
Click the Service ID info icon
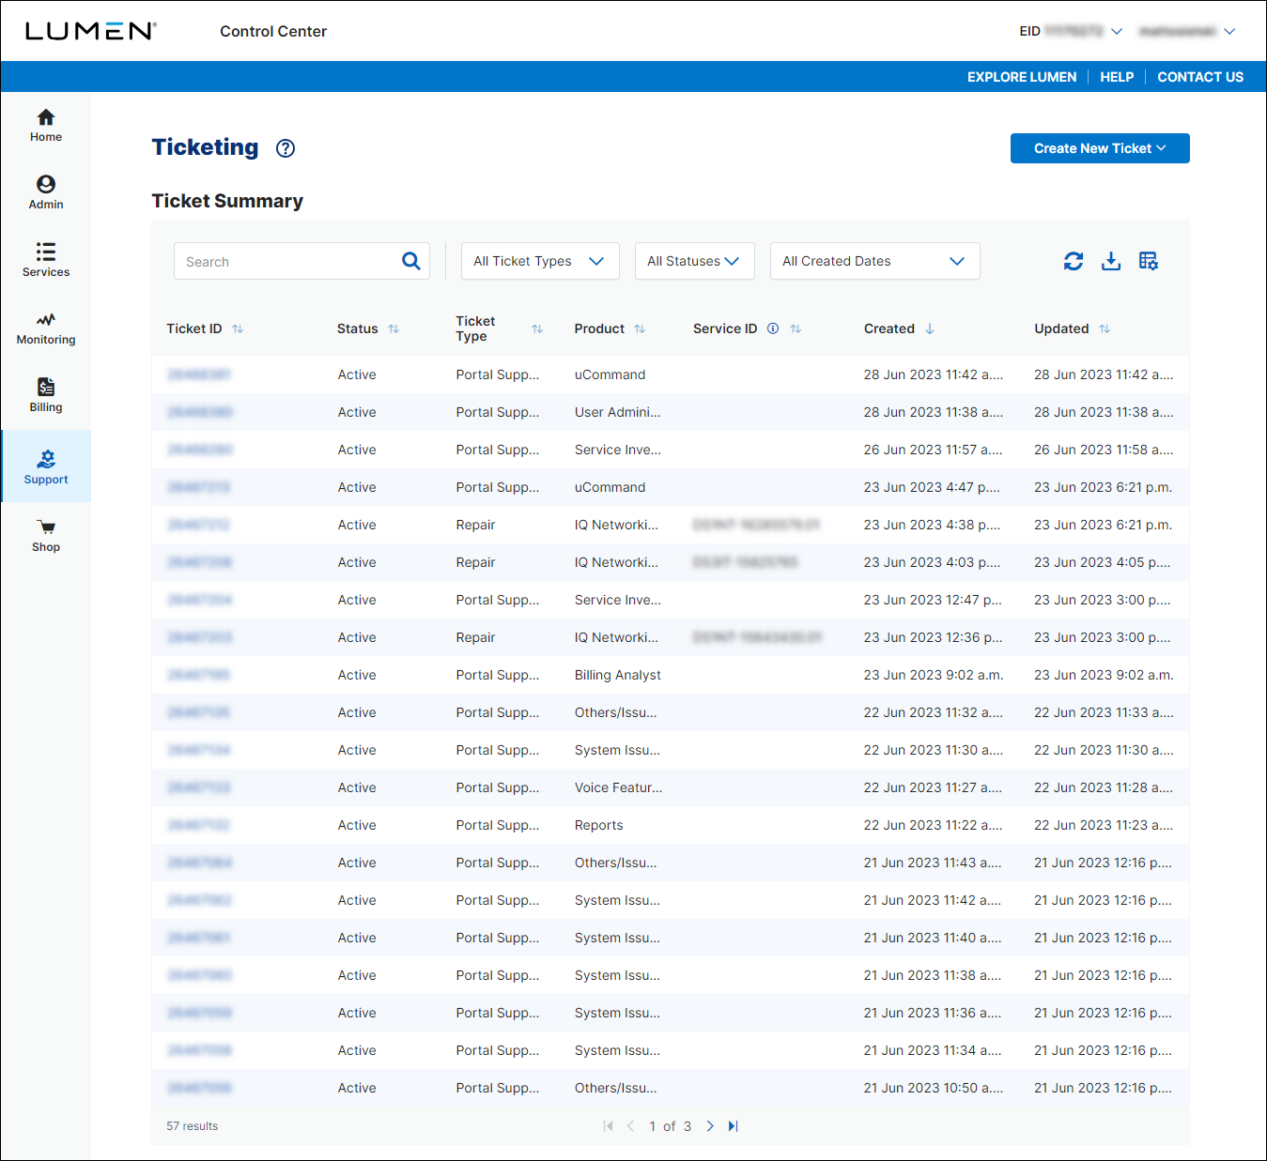(773, 328)
